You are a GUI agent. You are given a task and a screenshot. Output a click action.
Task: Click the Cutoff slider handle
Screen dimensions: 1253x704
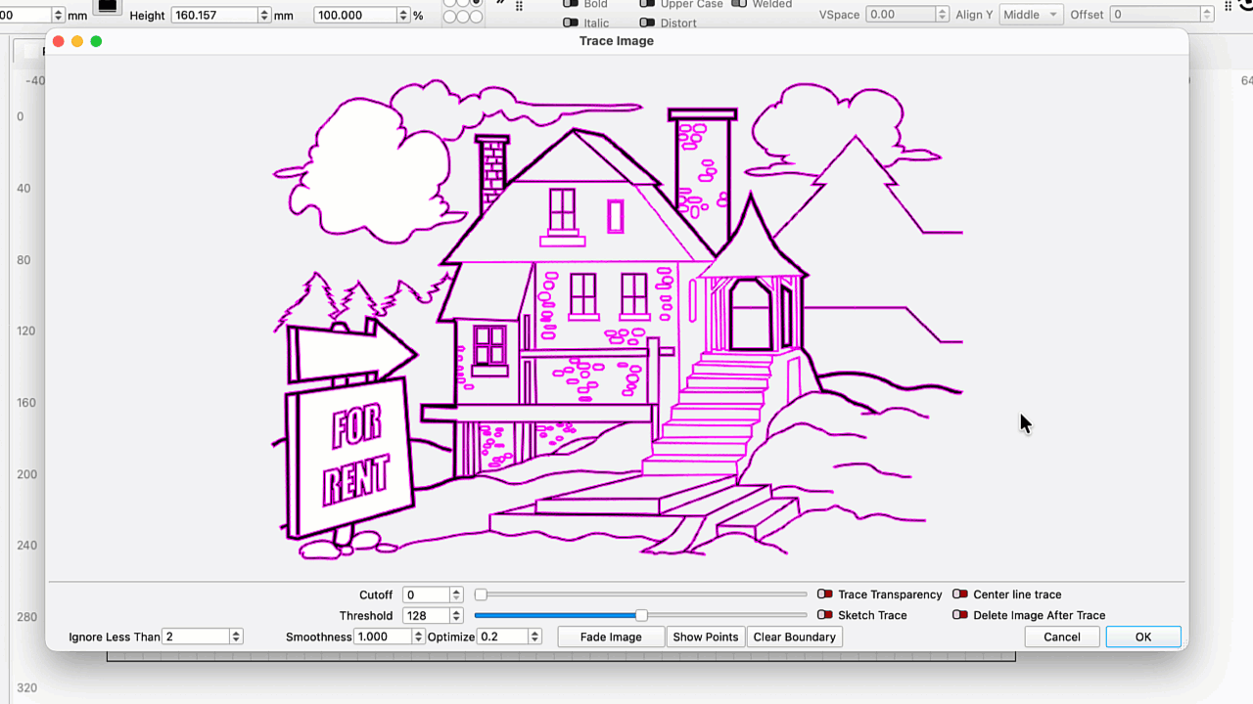481,594
